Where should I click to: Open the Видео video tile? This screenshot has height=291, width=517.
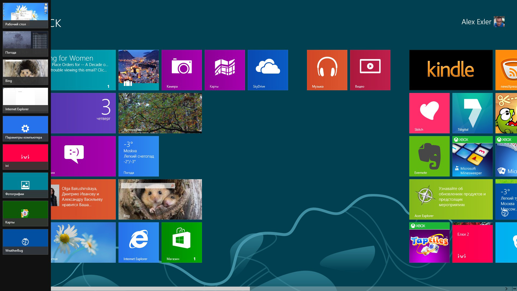370,70
